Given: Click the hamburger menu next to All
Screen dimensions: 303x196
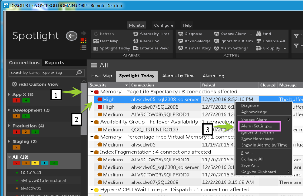Looking at the screenshot, I should click(94, 65).
